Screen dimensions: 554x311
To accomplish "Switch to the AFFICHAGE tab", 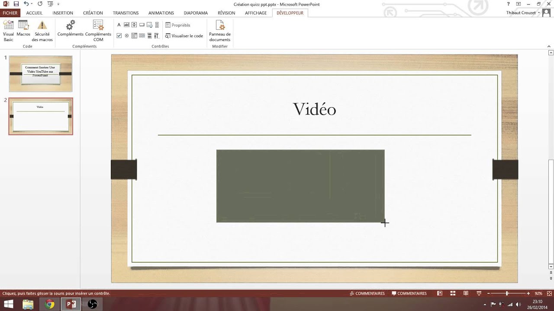I will click(x=256, y=13).
